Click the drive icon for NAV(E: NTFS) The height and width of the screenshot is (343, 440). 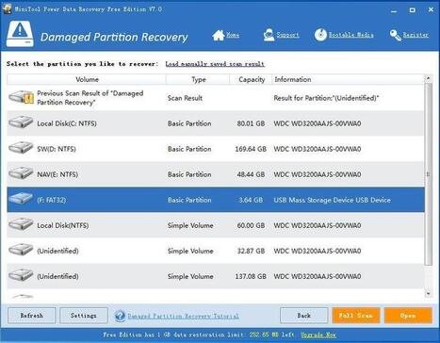(21, 173)
